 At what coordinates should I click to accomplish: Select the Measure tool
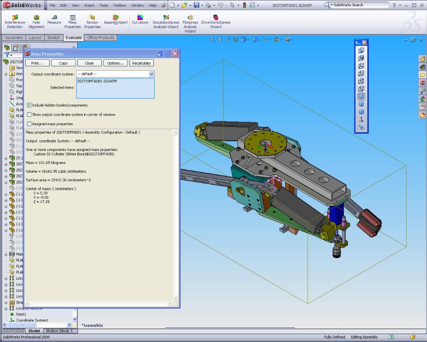point(54,20)
